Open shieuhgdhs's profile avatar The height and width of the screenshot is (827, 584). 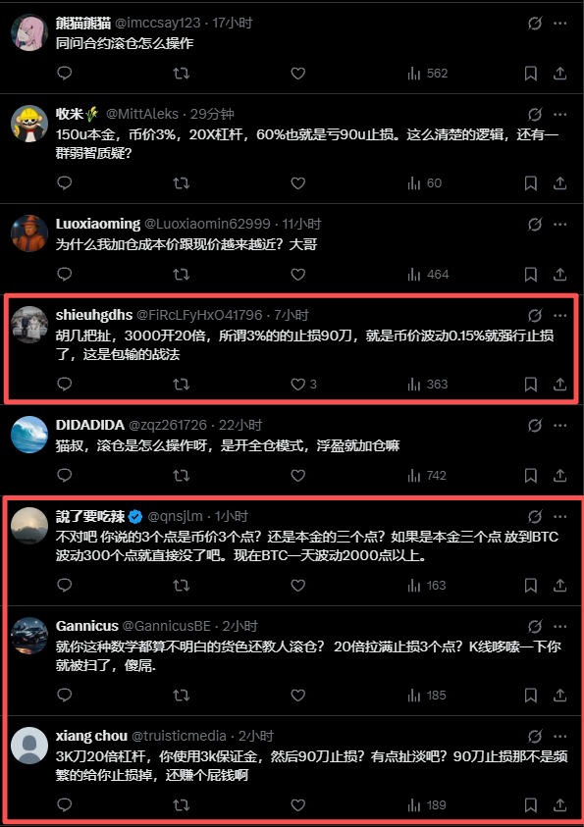click(x=29, y=325)
